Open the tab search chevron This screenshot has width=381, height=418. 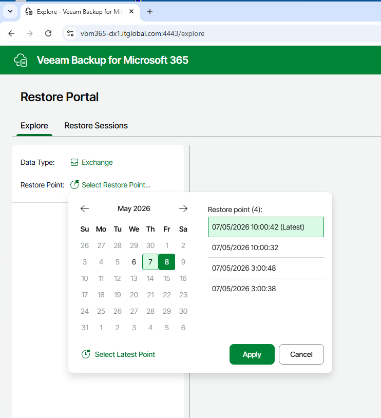[x=10, y=11]
